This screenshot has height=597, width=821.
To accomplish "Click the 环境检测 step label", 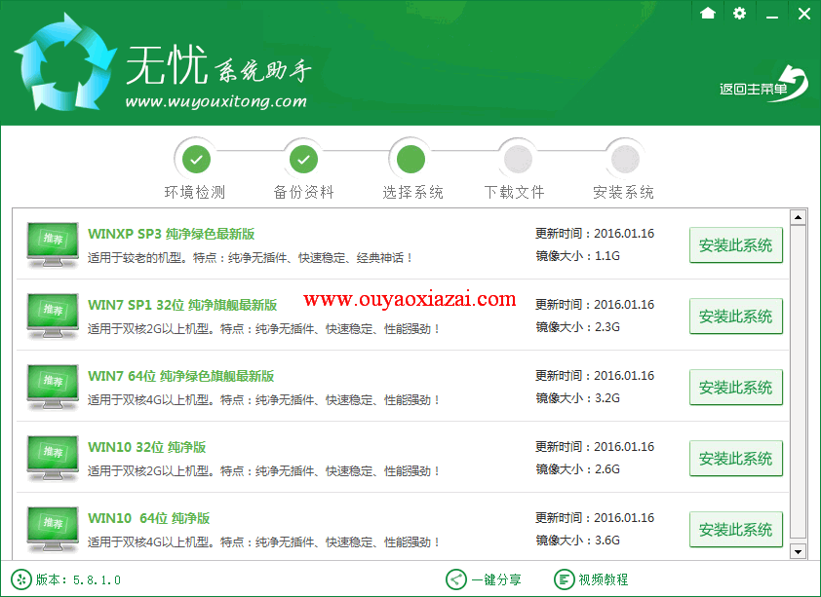I will 195,193.
